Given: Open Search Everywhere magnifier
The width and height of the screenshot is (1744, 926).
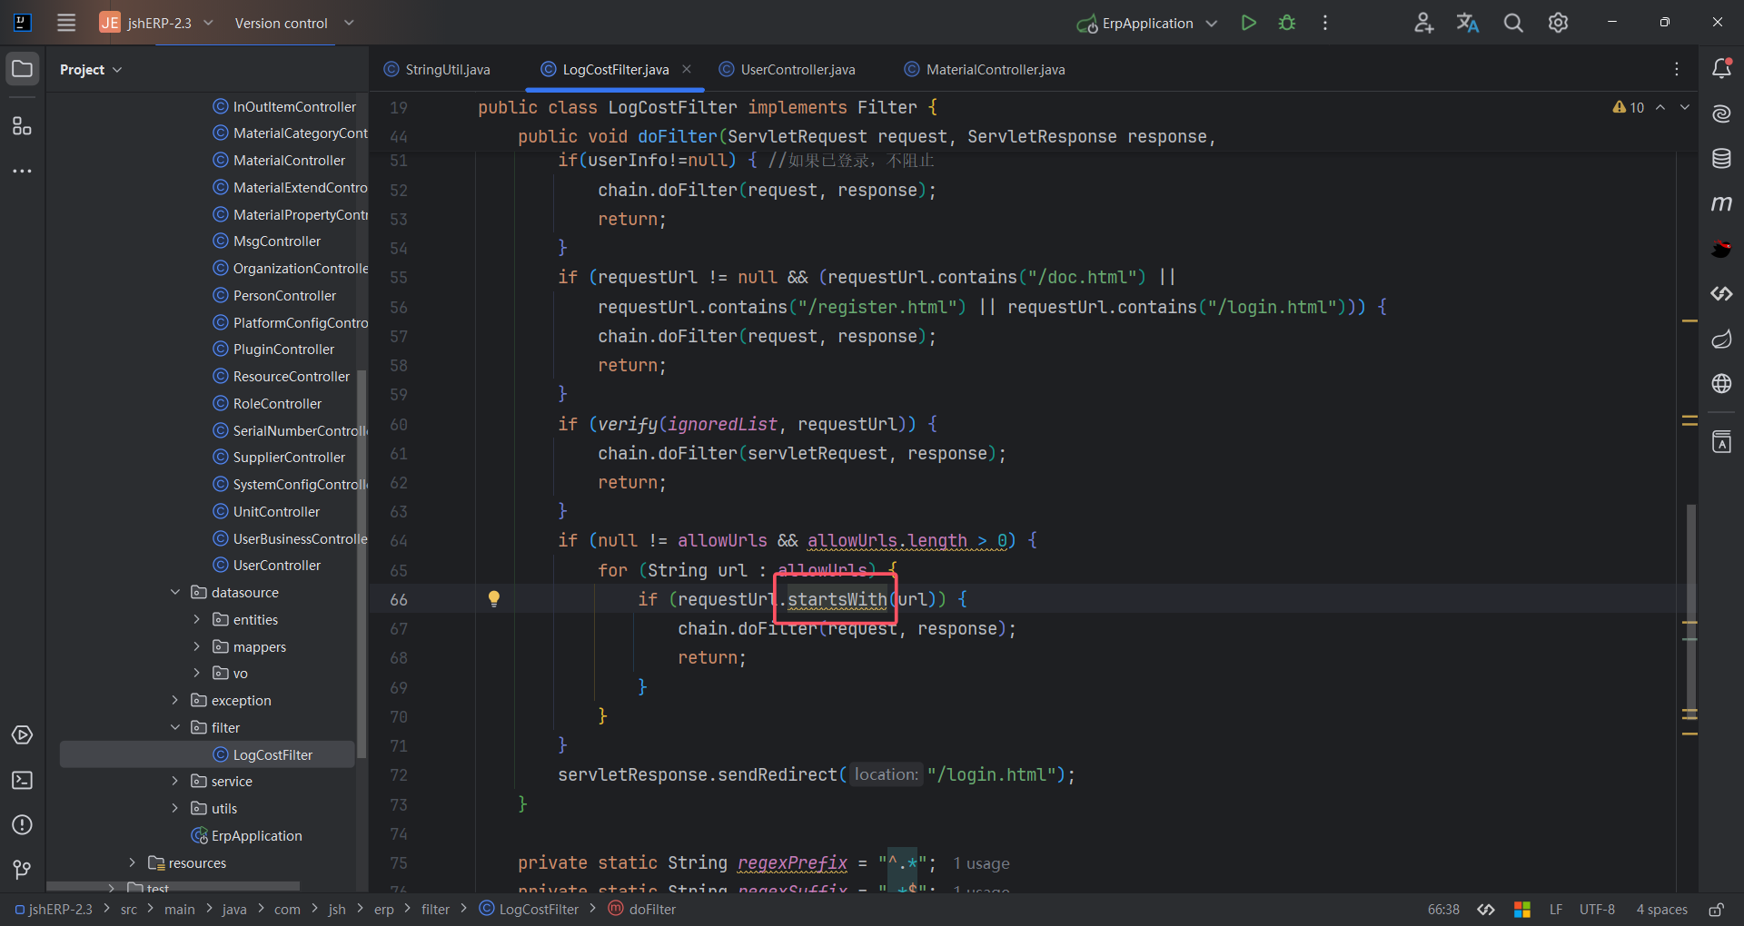Looking at the screenshot, I should (x=1513, y=23).
